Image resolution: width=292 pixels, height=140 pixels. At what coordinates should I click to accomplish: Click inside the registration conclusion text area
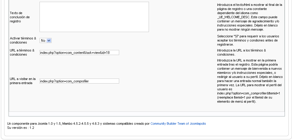coord(94,17)
